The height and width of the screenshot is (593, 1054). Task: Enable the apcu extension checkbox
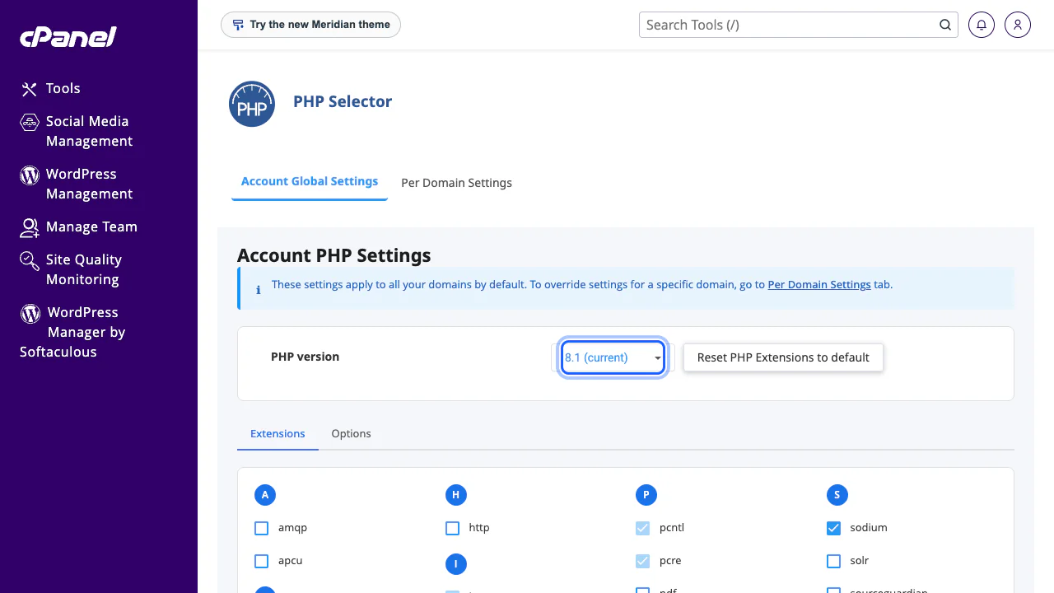[x=262, y=561]
